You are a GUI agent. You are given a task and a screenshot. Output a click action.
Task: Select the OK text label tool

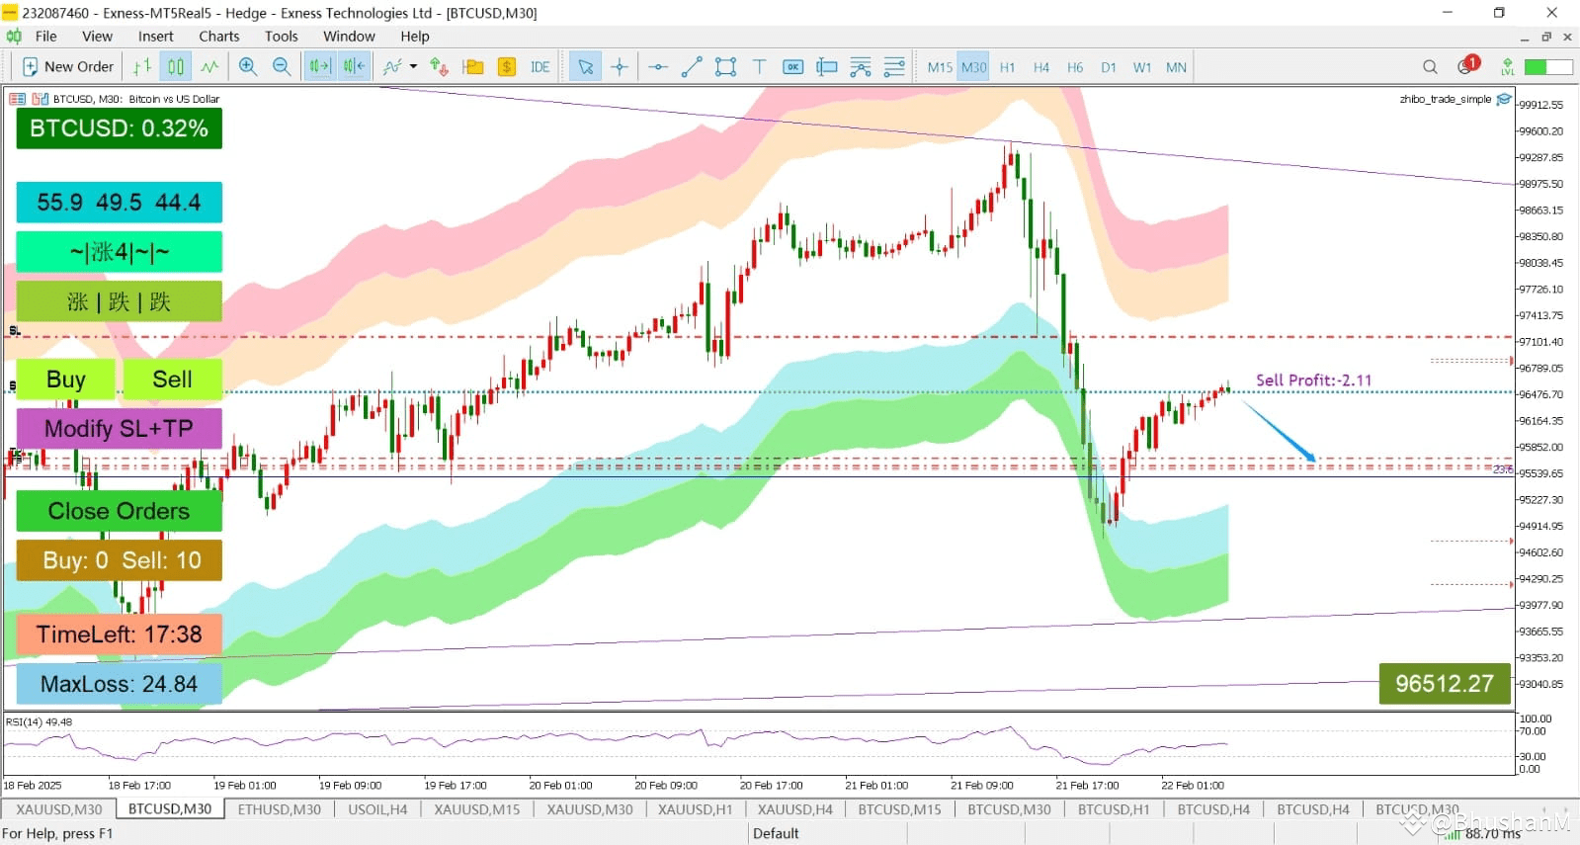792,67
